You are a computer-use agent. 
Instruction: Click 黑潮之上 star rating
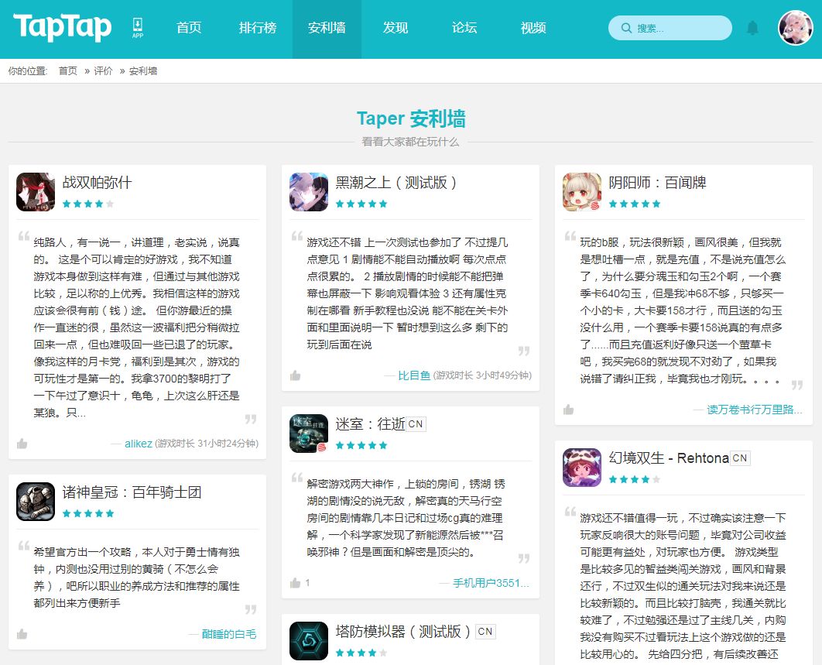coord(361,204)
